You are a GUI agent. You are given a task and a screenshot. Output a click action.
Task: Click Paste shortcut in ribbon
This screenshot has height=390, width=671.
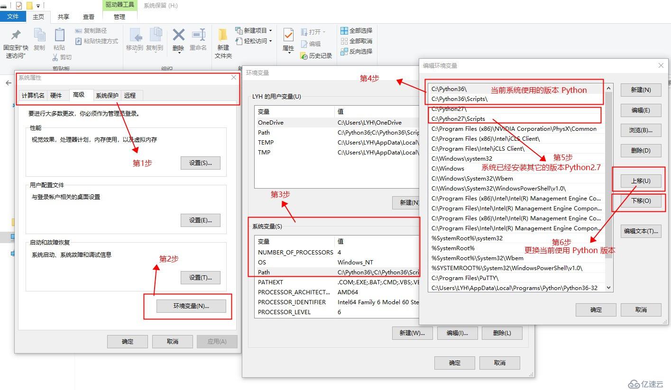click(97, 41)
